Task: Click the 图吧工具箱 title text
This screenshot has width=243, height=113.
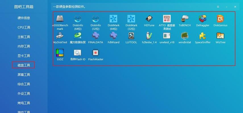Action: pyautogui.click(x=24, y=7)
